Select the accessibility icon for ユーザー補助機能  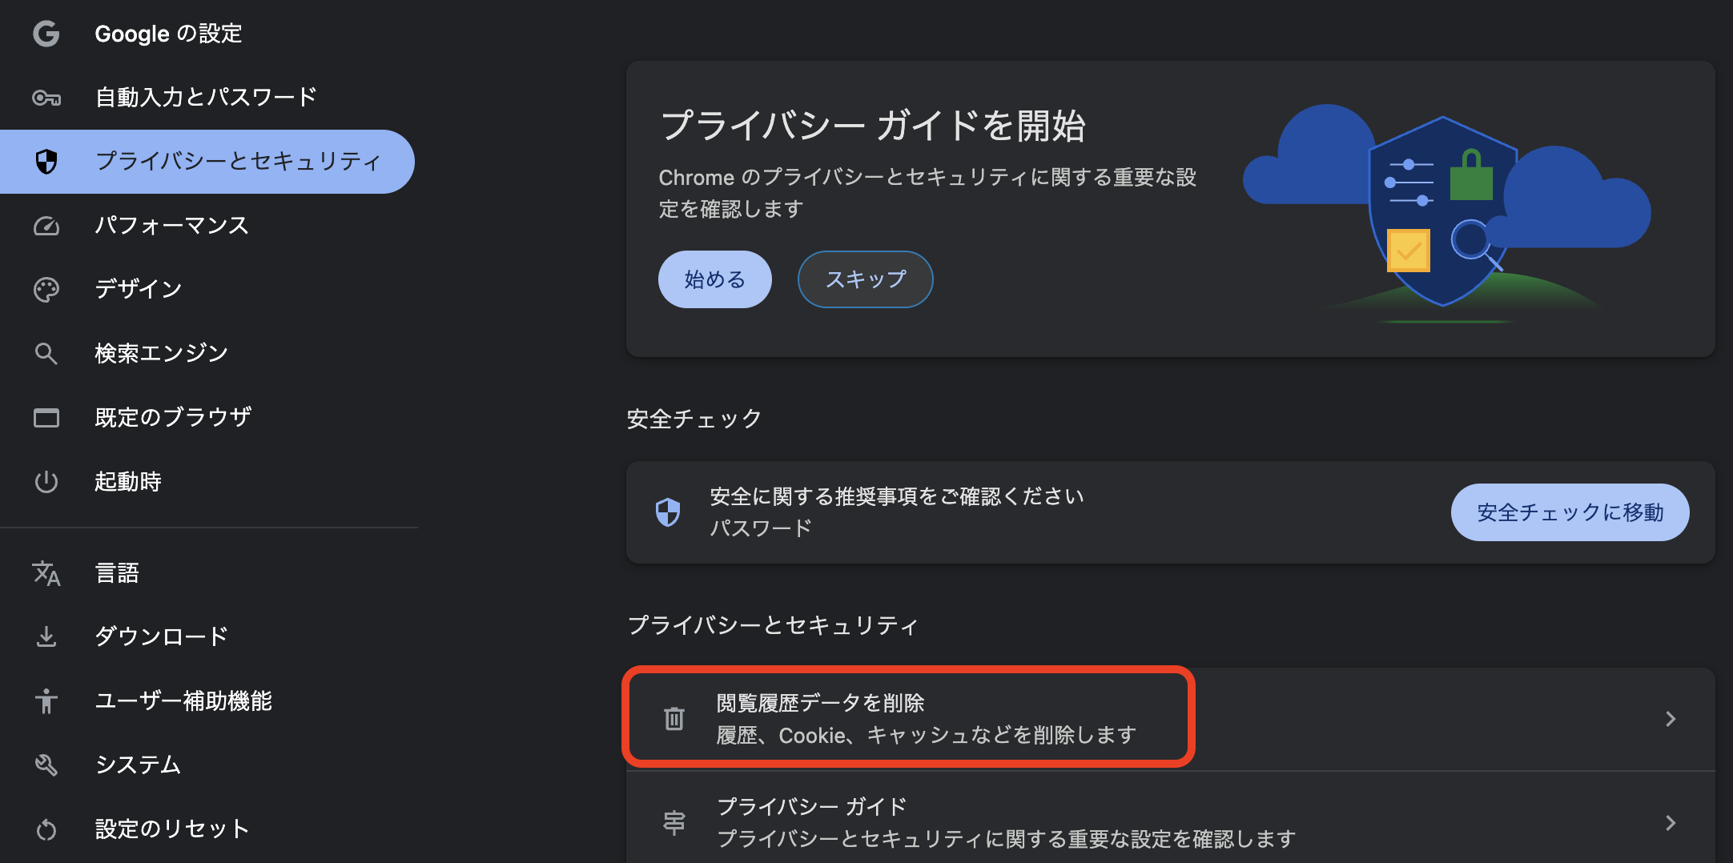pos(46,700)
